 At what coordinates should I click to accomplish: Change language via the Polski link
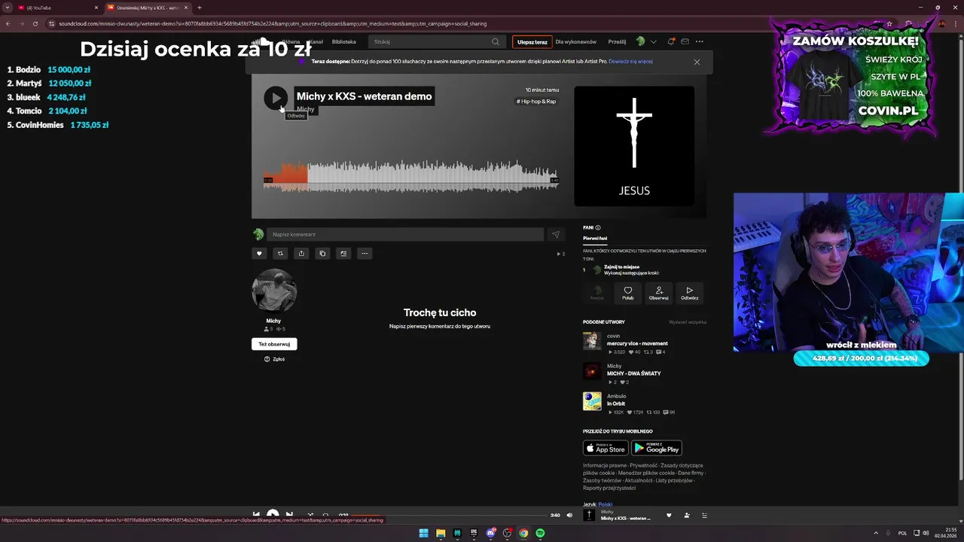click(x=606, y=504)
